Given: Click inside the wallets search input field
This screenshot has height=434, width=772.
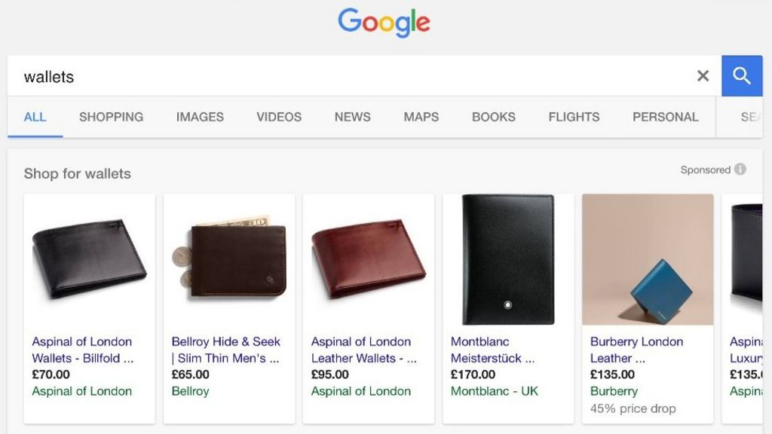Looking at the screenshot, I should [x=226, y=76].
